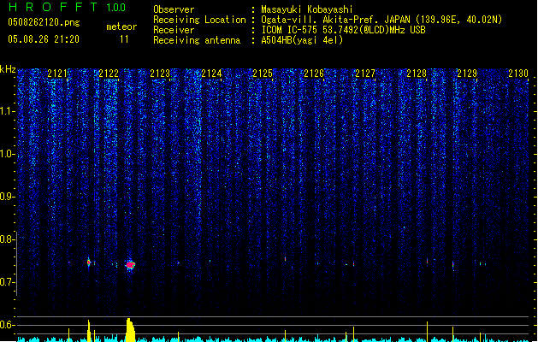Click the 'Receiving antenna' label
Screen dimensions: 538x342
coord(197,40)
